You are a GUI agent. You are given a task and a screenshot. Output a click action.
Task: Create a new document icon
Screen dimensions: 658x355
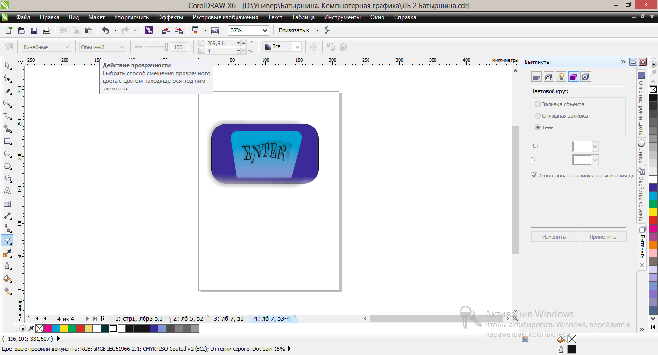[x=9, y=30]
